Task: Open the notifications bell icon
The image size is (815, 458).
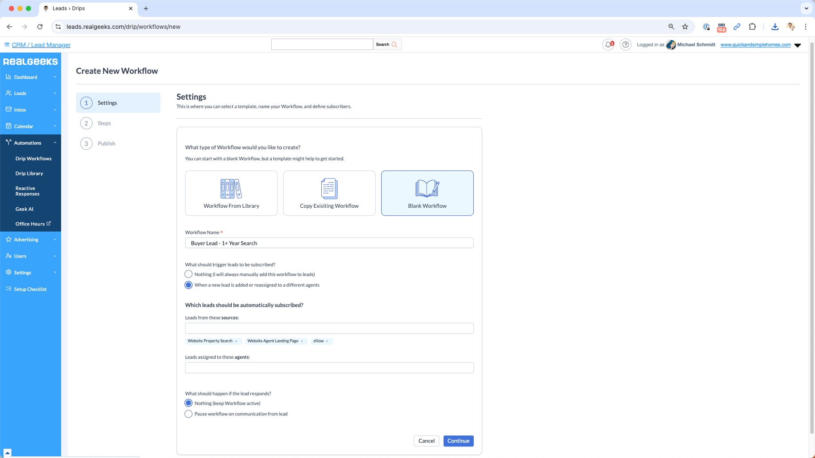Action: (608, 44)
